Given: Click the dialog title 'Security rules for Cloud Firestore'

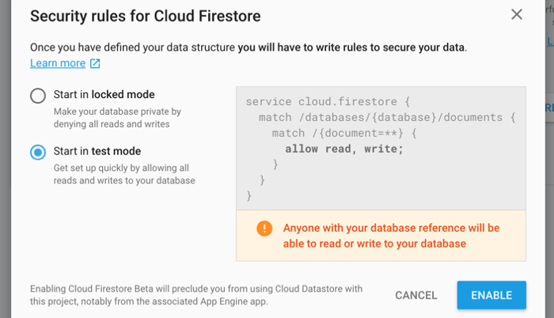Looking at the screenshot, I should pos(145,17).
